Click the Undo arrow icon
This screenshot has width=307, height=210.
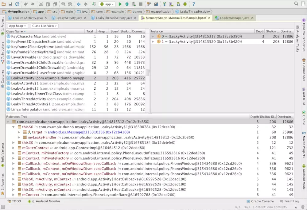pyautogui.click(x=26, y=4)
